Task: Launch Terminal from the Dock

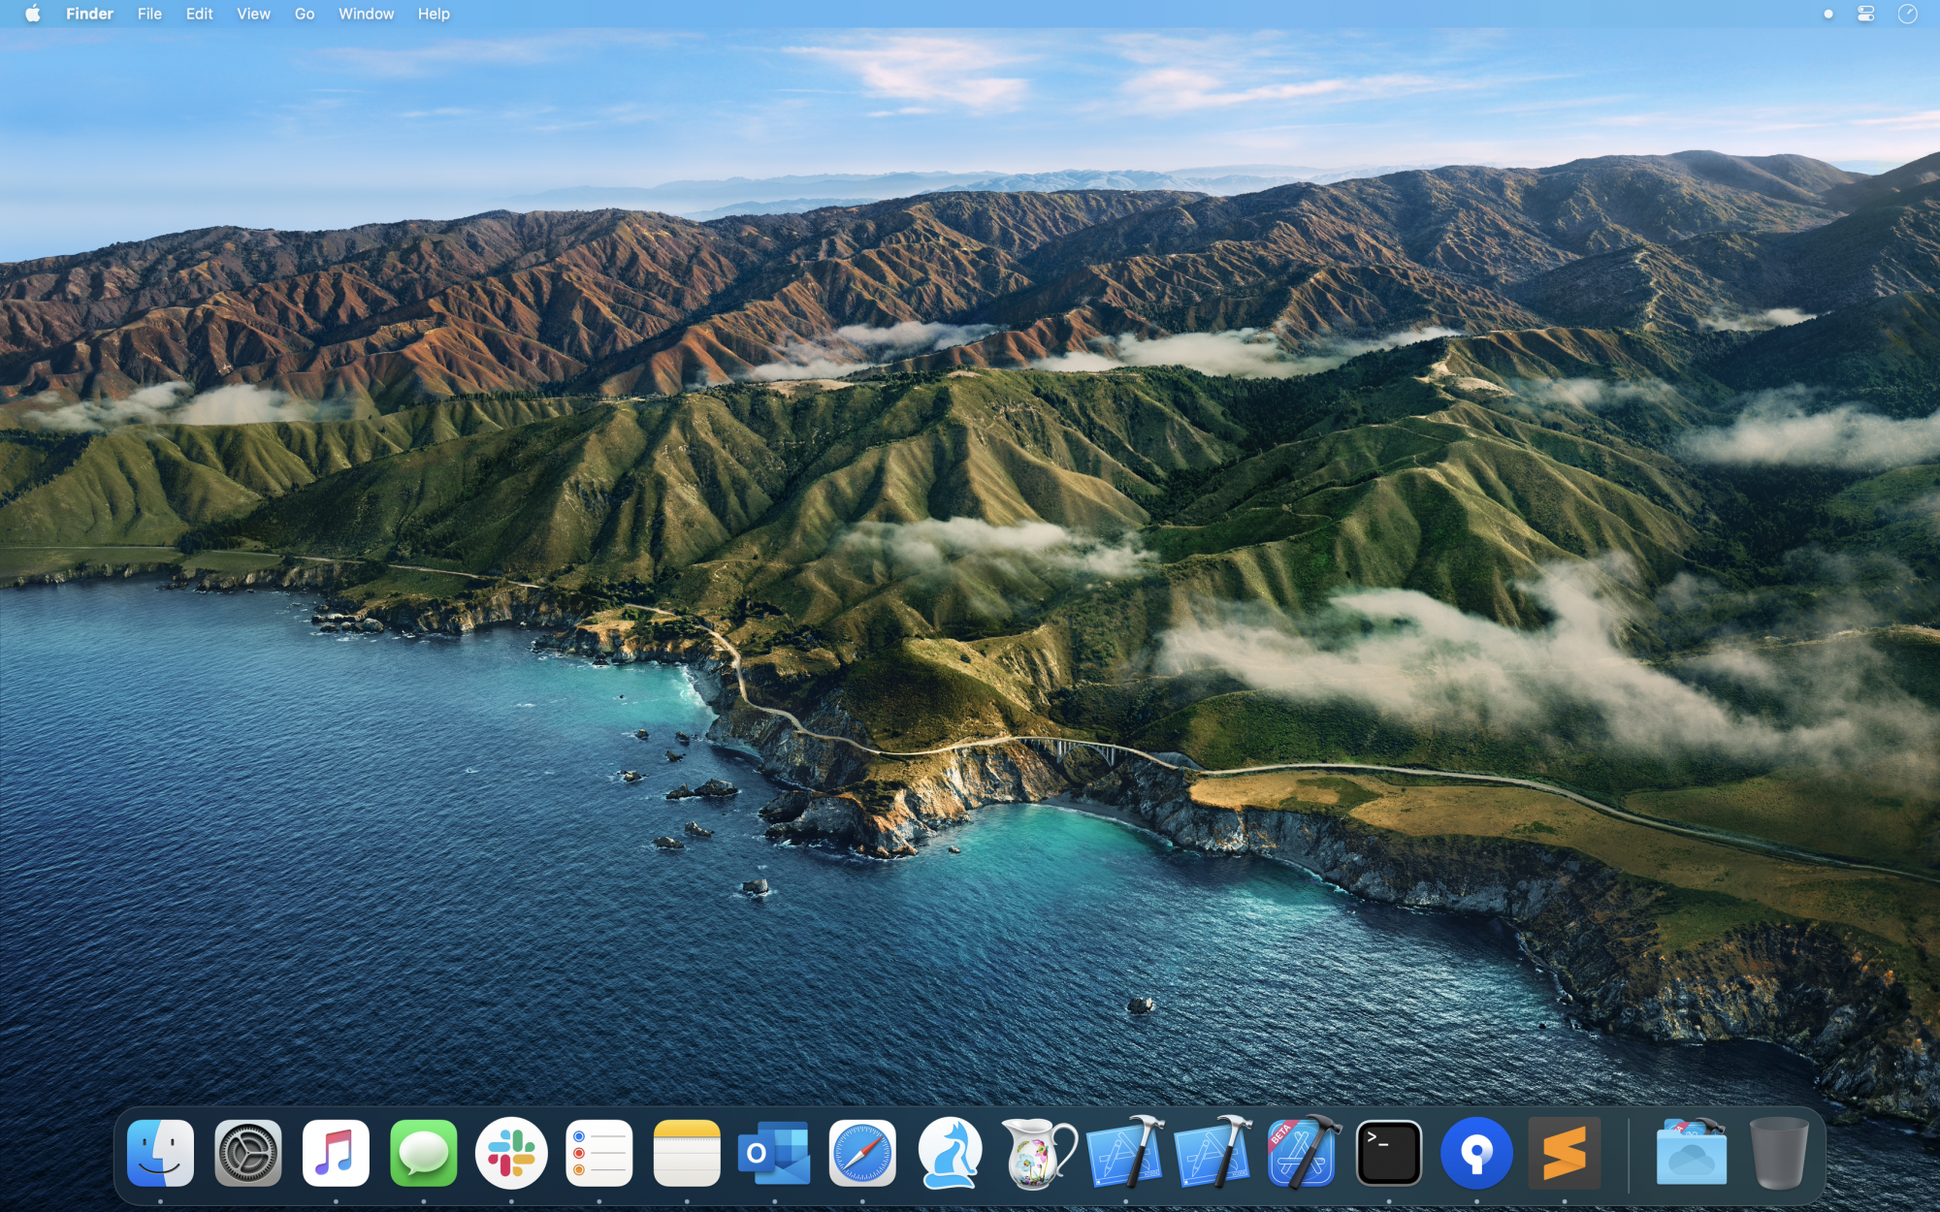Action: 1389,1154
